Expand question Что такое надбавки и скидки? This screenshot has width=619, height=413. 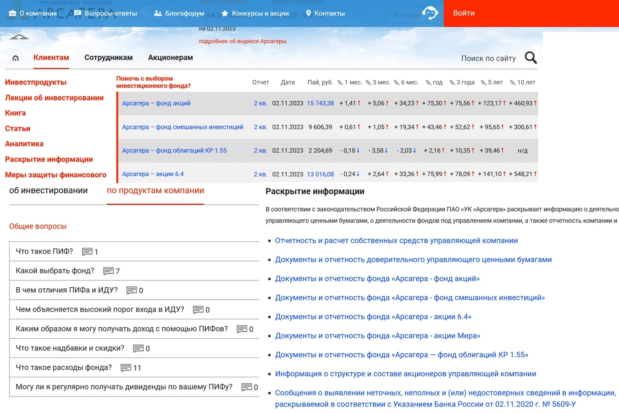coord(70,348)
